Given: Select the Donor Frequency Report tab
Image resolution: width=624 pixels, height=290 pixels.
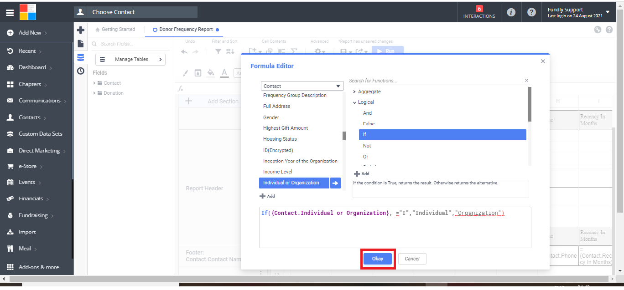Looking at the screenshot, I should [x=186, y=30].
